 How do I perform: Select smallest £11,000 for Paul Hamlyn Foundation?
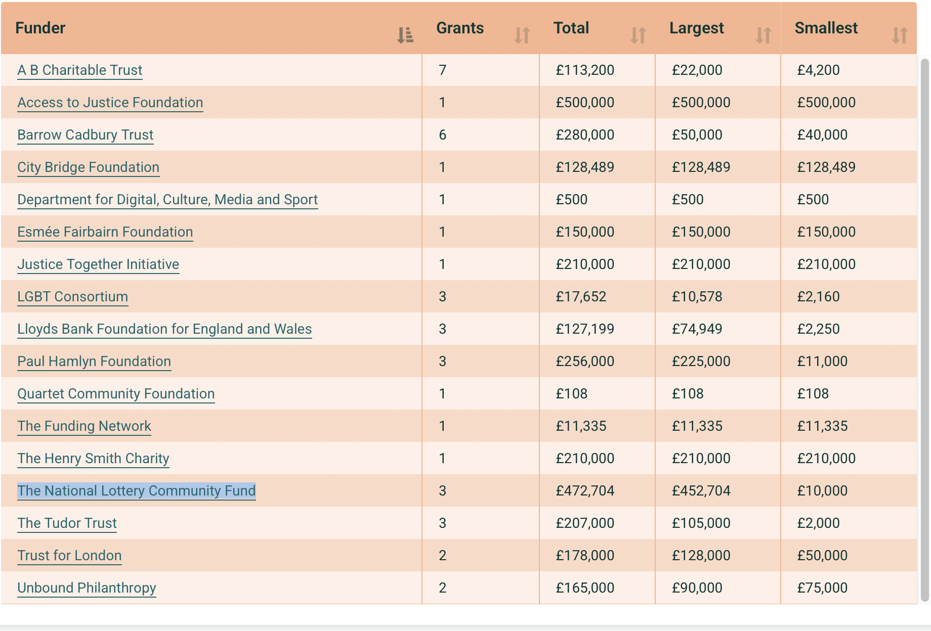[822, 362]
